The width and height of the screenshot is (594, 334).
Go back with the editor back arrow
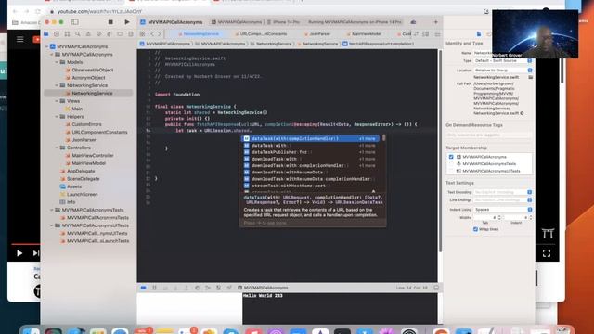[152, 34]
